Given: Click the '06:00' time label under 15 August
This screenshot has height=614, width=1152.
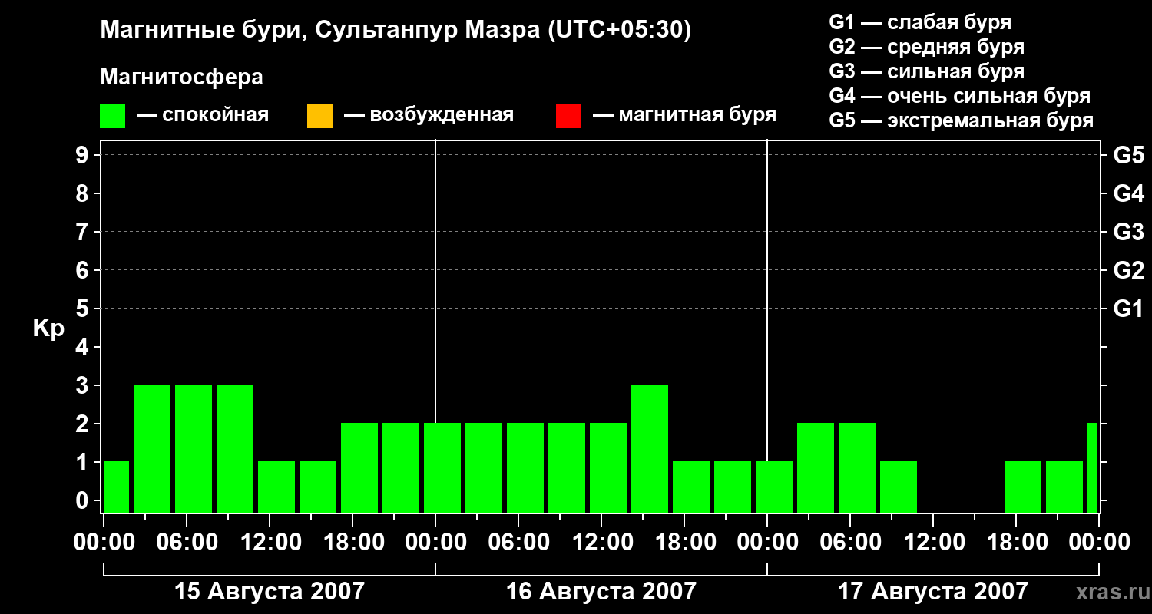Looking at the screenshot, I should [x=187, y=542].
